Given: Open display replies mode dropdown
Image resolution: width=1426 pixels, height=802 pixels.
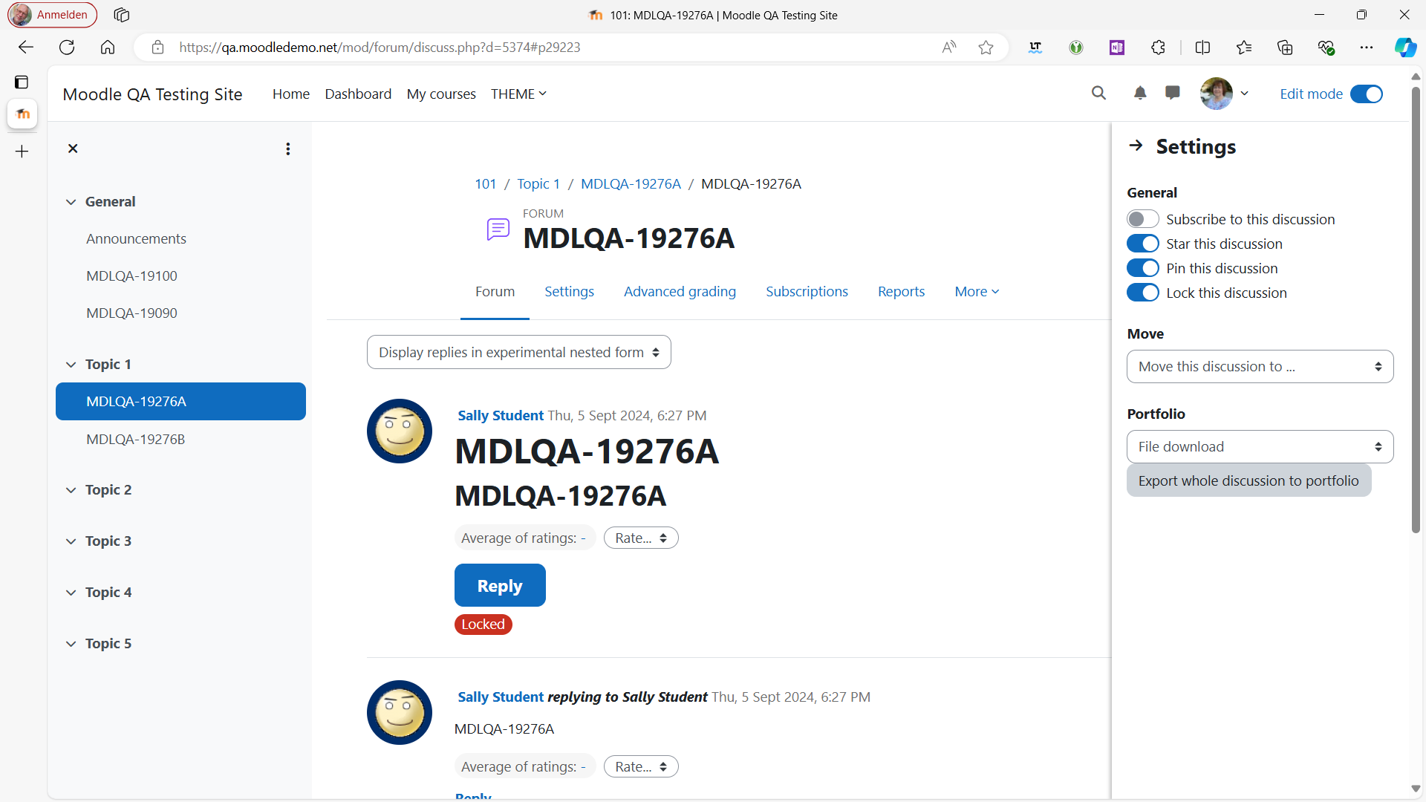Looking at the screenshot, I should pyautogui.click(x=518, y=352).
